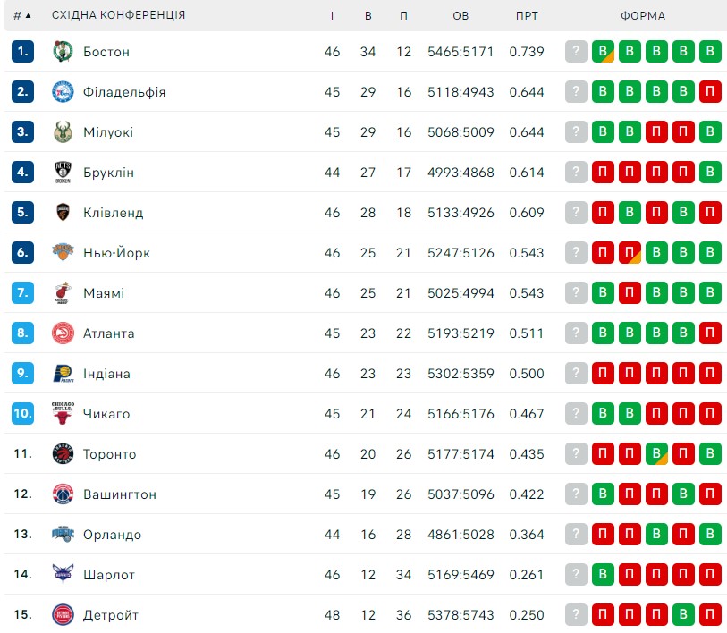Click the Toronto Raptors logo

[x=63, y=454]
